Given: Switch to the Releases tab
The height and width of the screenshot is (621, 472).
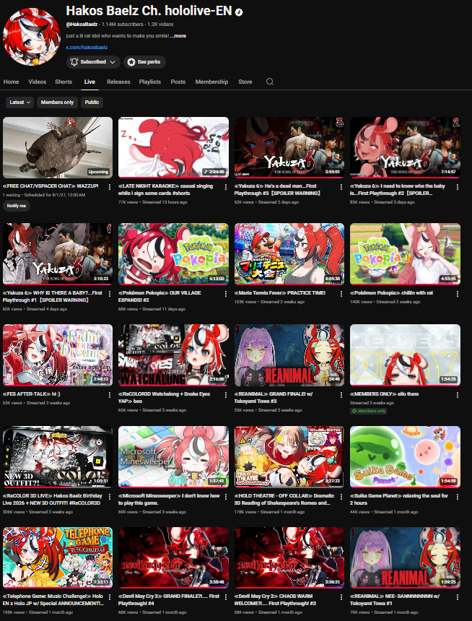Looking at the screenshot, I should [118, 82].
